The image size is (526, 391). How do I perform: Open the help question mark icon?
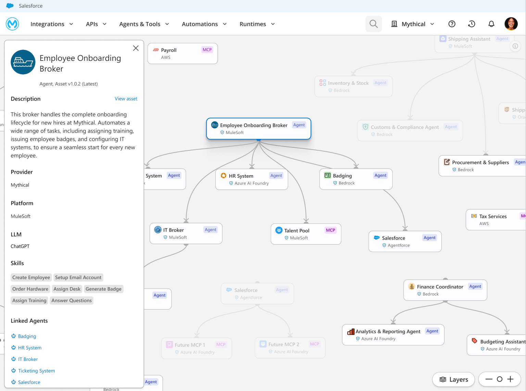click(452, 24)
